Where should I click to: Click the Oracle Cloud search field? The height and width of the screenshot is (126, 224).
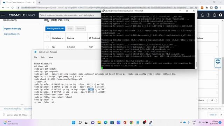tap(70, 15)
